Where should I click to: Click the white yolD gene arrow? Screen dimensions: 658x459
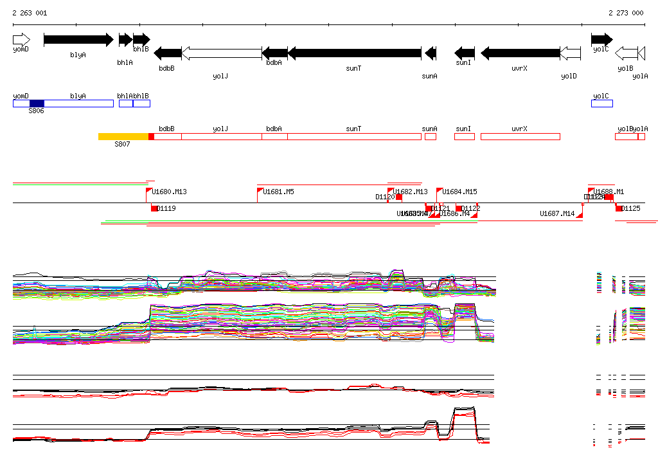coord(570,53)
